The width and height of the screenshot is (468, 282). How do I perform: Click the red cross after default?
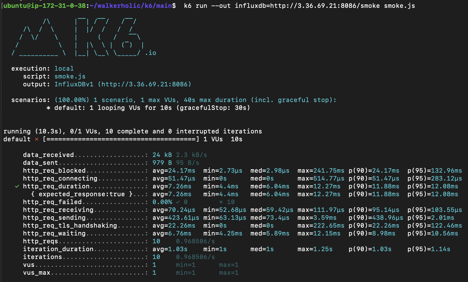coord(37,139)
